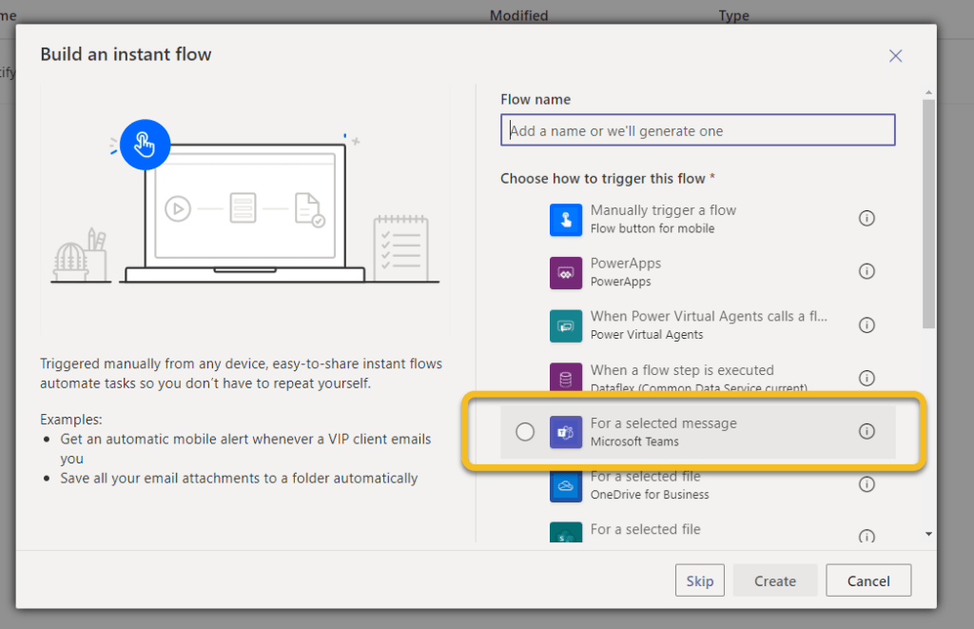Click the trigger list scrollbar thumb

[928, 209]
